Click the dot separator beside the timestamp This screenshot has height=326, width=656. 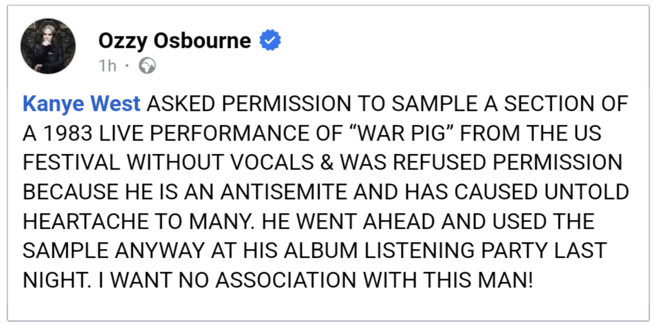(x=128, y=66)
